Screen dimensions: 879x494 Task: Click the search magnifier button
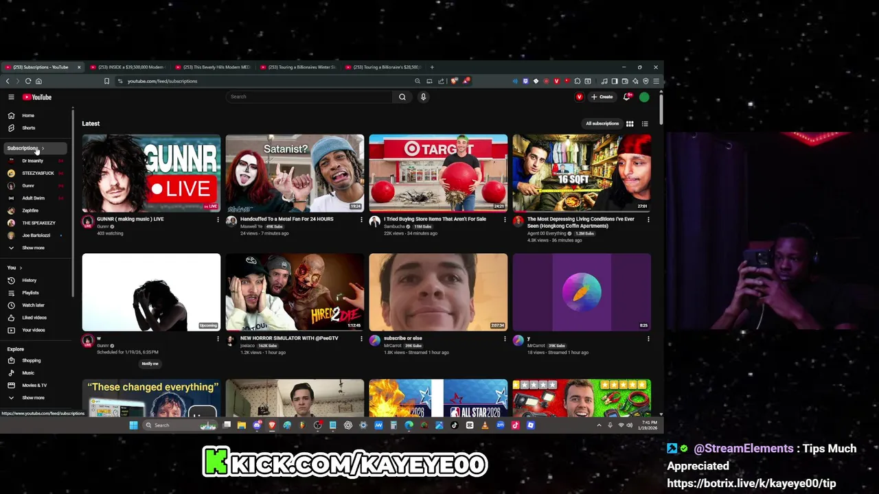402,97
